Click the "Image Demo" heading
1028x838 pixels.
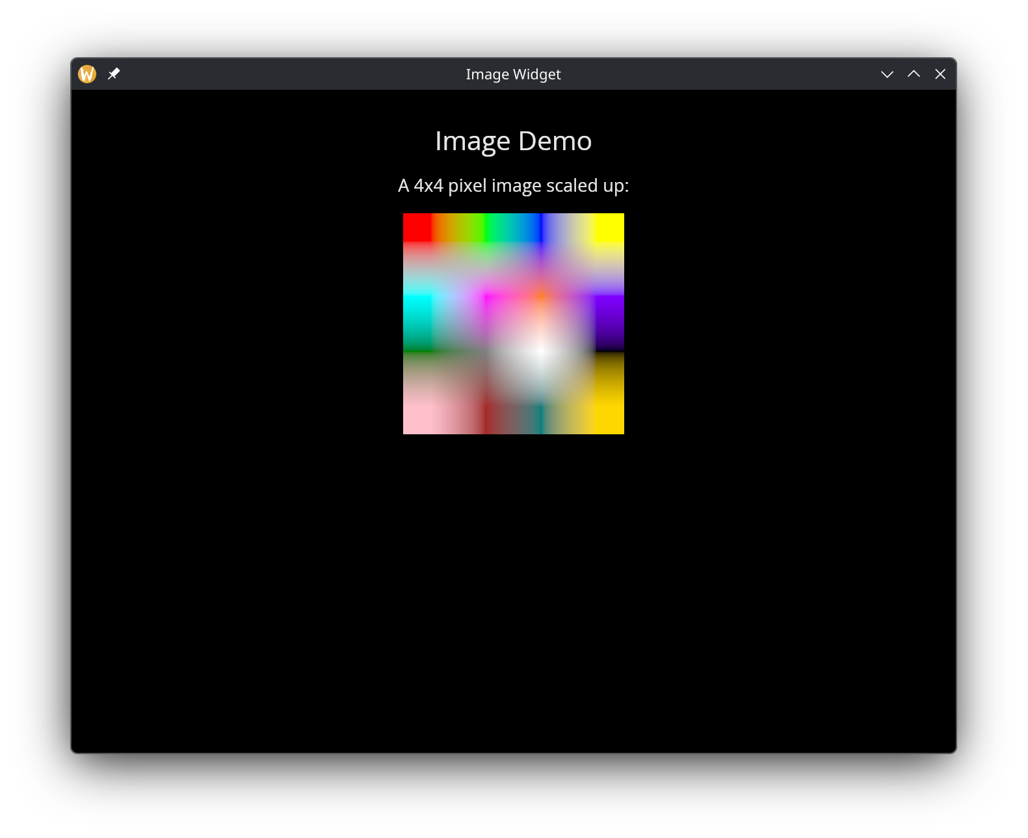(513, 141)
